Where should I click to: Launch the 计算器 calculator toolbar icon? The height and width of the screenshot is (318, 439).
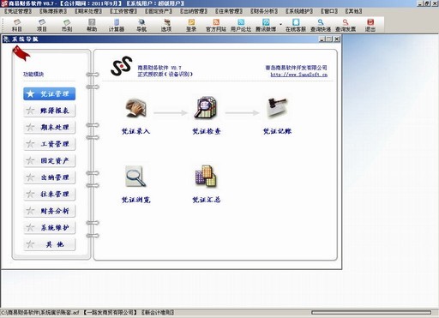[117, 25]
